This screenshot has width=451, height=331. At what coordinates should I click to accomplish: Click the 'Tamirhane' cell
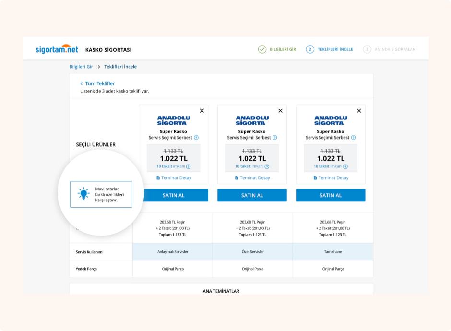pyautogui.click(x=333, y=252)
